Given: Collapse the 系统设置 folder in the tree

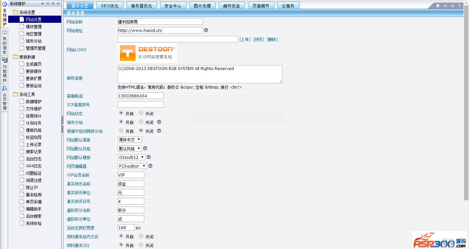Looking at the screenshot, I should point(15,12).
